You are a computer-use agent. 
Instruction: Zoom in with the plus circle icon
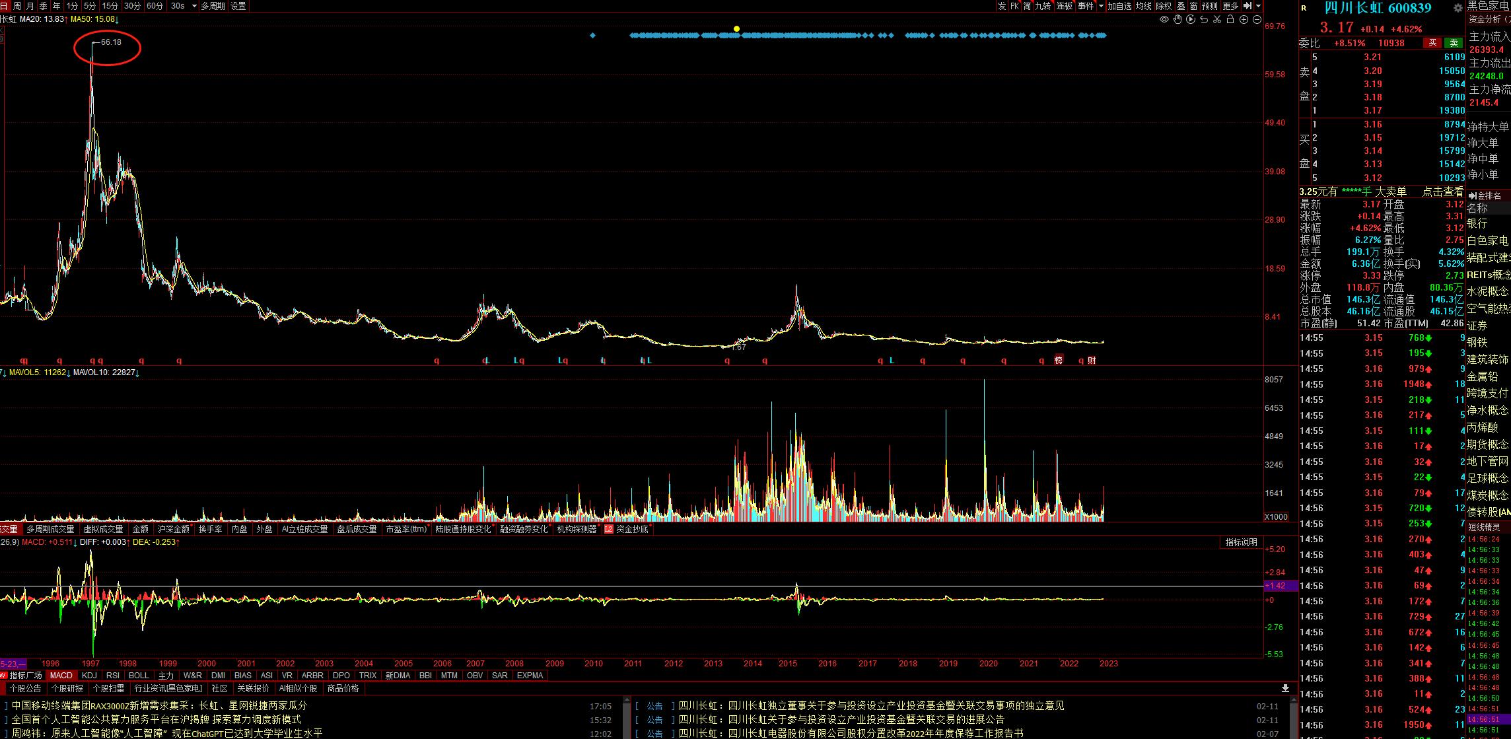click(x=1244, y=20)
